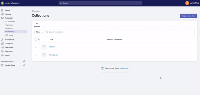
Task: Go back via Products breadcrumb
Action: click(36, 11)
